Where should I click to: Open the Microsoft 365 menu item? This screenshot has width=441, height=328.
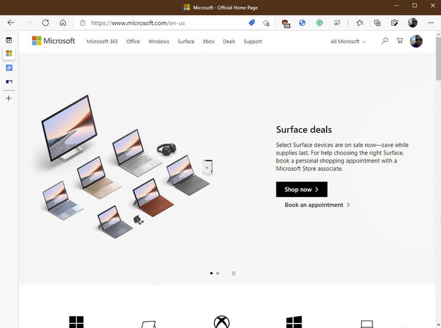tap(102, 41)
